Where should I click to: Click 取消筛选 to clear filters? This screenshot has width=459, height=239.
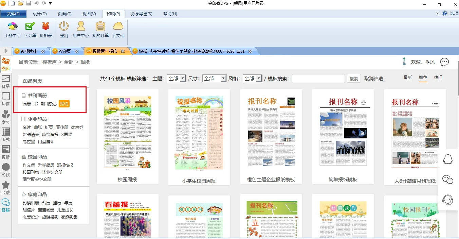pos(374,79)
